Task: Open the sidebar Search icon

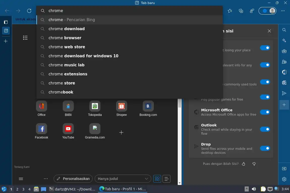Action: tap(284, 30)
